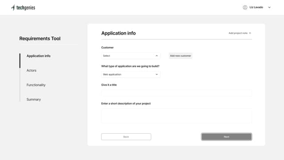The width and height of the screenshot is (284, 160).
Task: Click the project description text area
Action: click(177, 116)
